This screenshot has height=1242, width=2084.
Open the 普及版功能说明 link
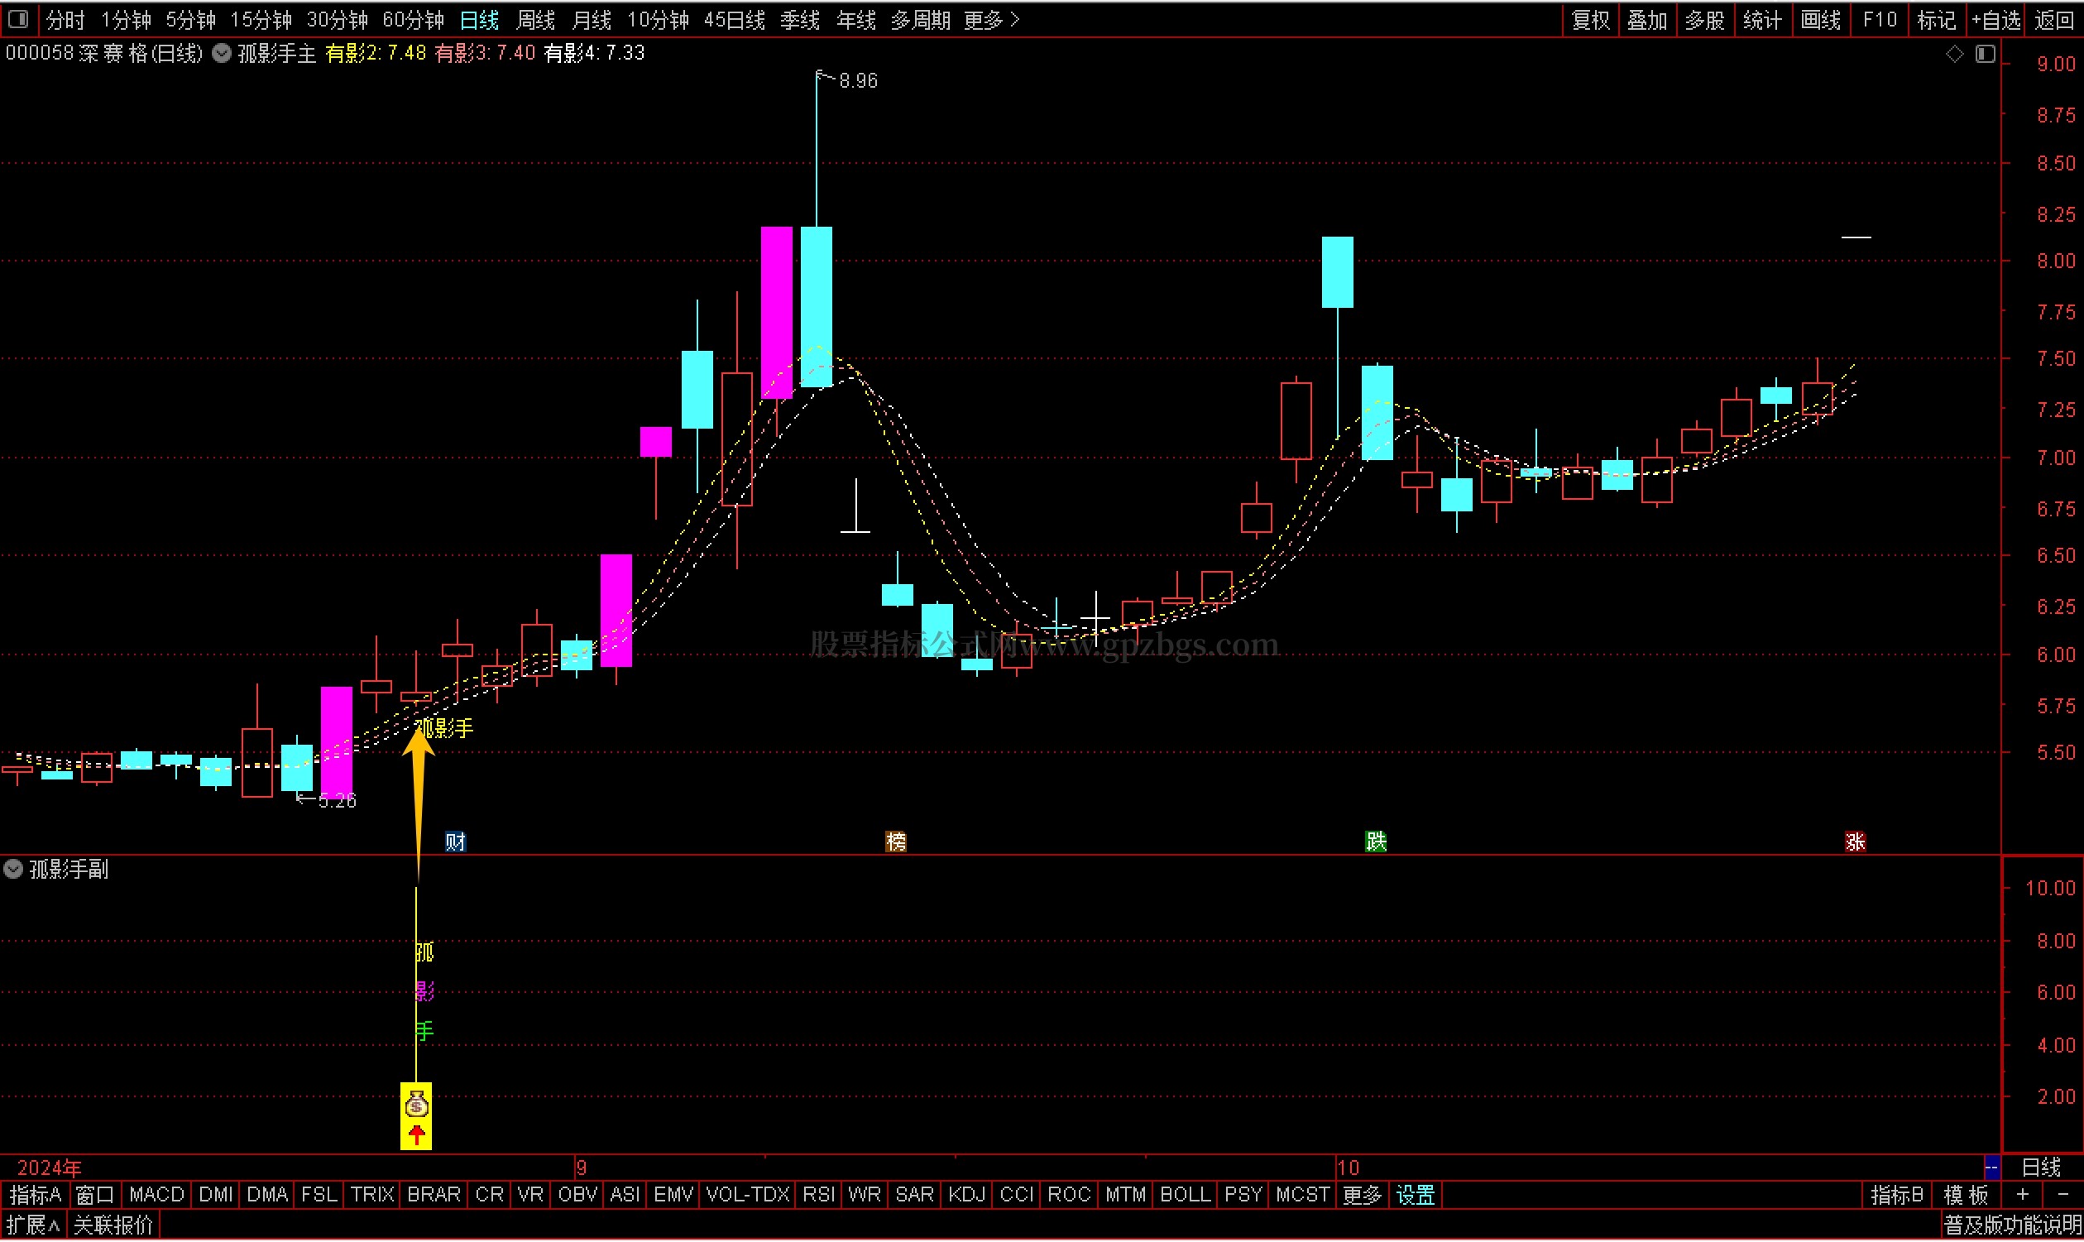(x=2011, y=1226)
